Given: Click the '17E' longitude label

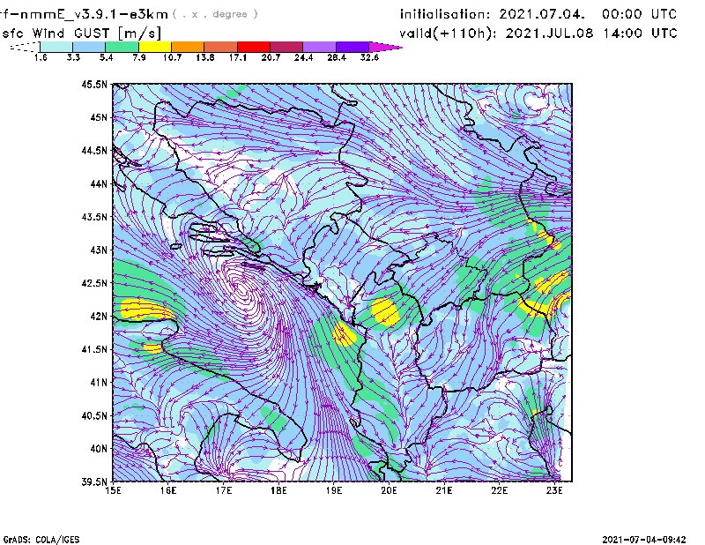Looking at the screenshot, I should [224, 490].
